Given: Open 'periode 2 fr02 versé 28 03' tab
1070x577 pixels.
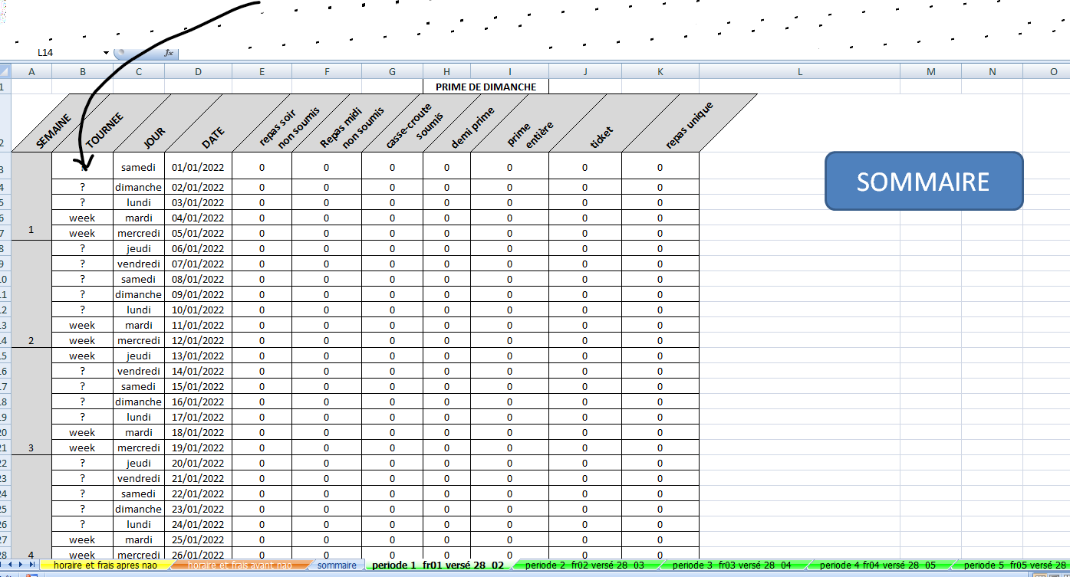Looking at the screenshot, I should click(x=586, y=566).
